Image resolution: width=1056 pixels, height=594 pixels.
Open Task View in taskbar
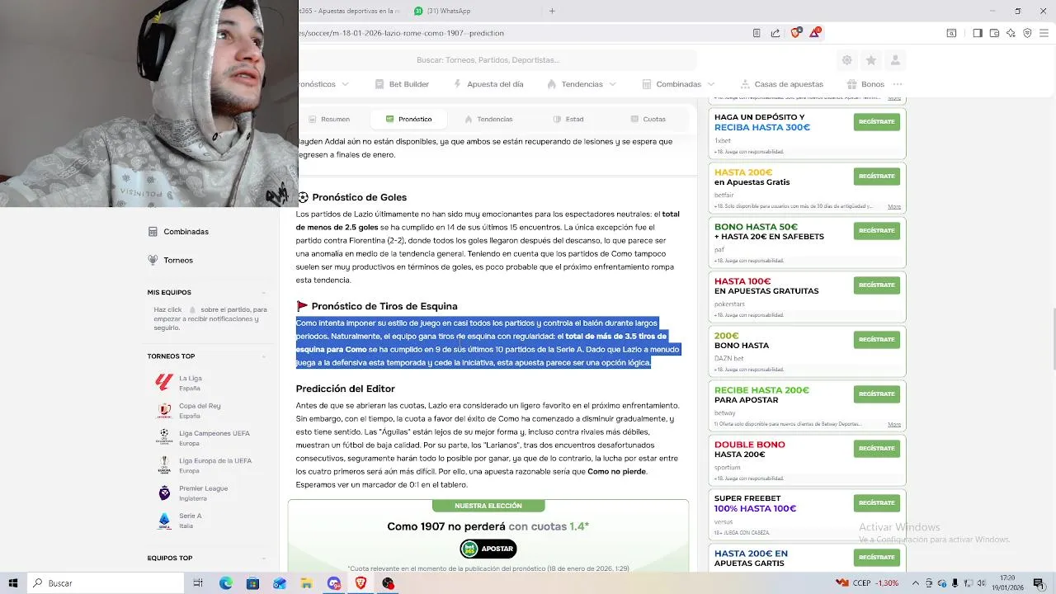point(198,583)
